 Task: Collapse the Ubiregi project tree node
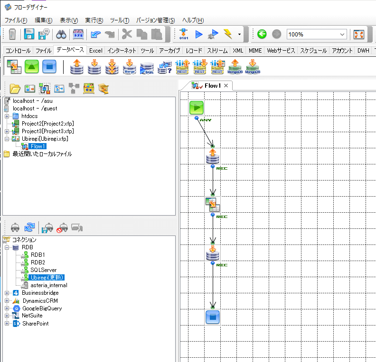point(7,139)
